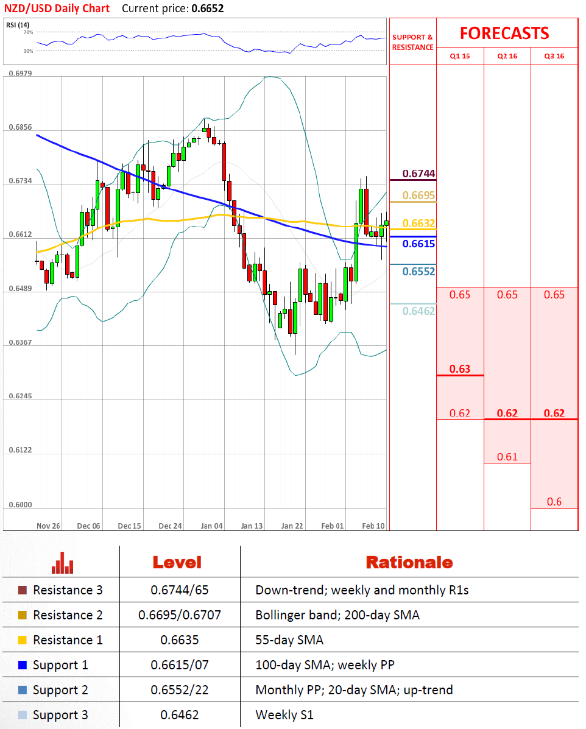Image resolution: width=586 pixels, height=729 pixels.
Task: Select the Weekly S1 rationale cell
Action: pos(284,715)
